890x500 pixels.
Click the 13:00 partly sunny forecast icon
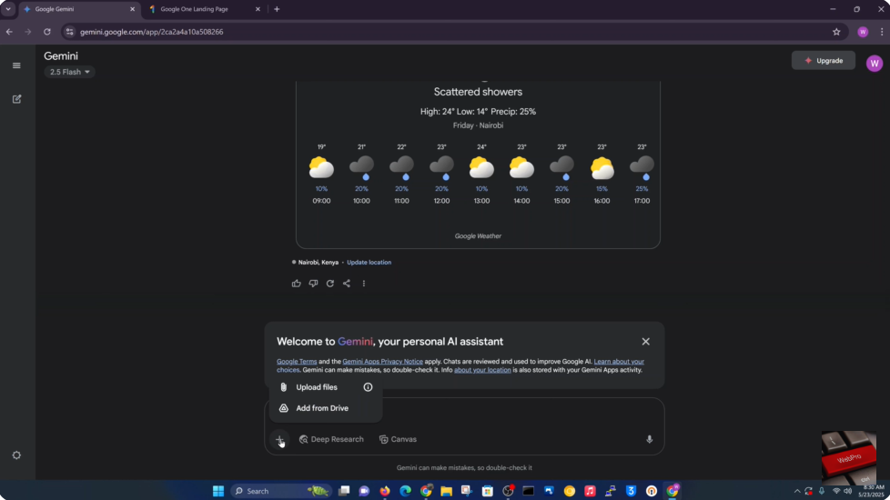[x=481, y=168]
